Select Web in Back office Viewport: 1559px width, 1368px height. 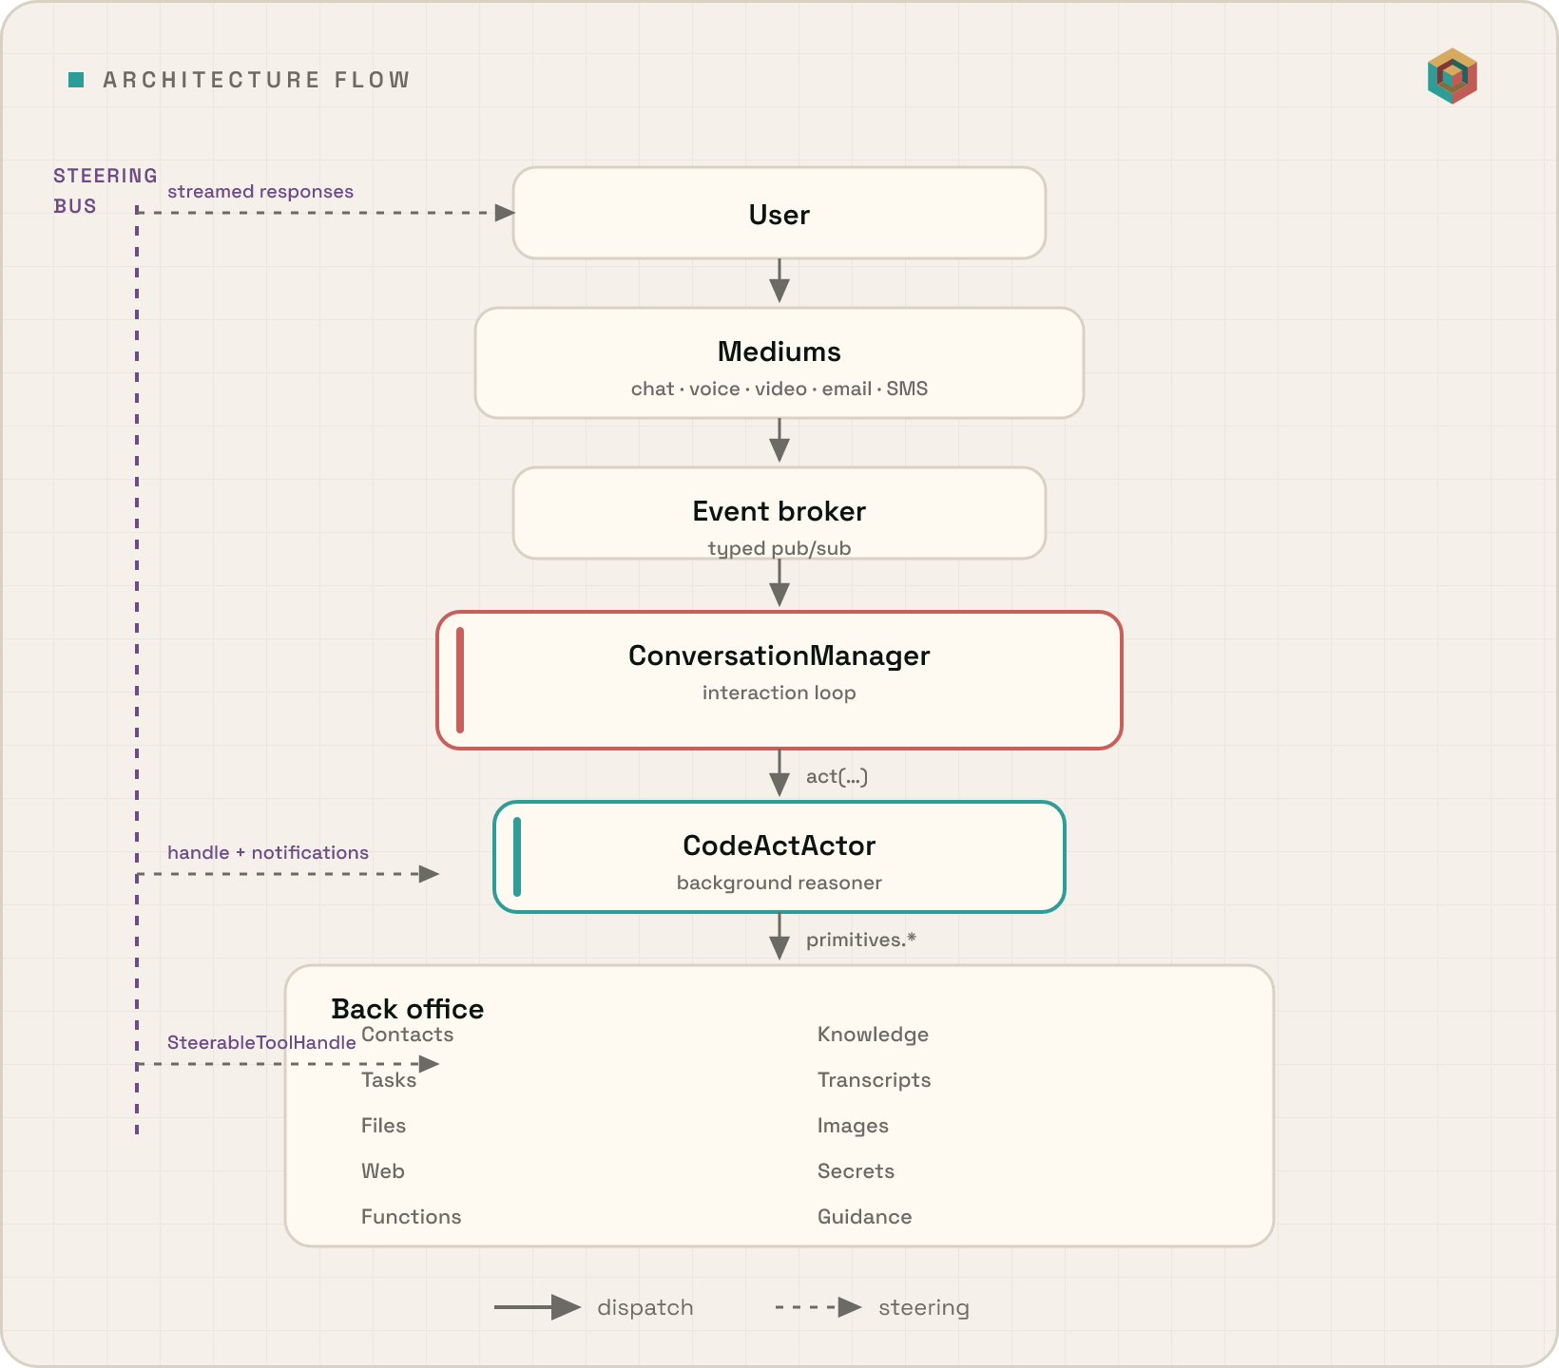382,1171
